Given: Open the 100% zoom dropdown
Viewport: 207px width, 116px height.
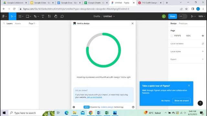Looking at the screenshot, I should (x=201, y=16).
